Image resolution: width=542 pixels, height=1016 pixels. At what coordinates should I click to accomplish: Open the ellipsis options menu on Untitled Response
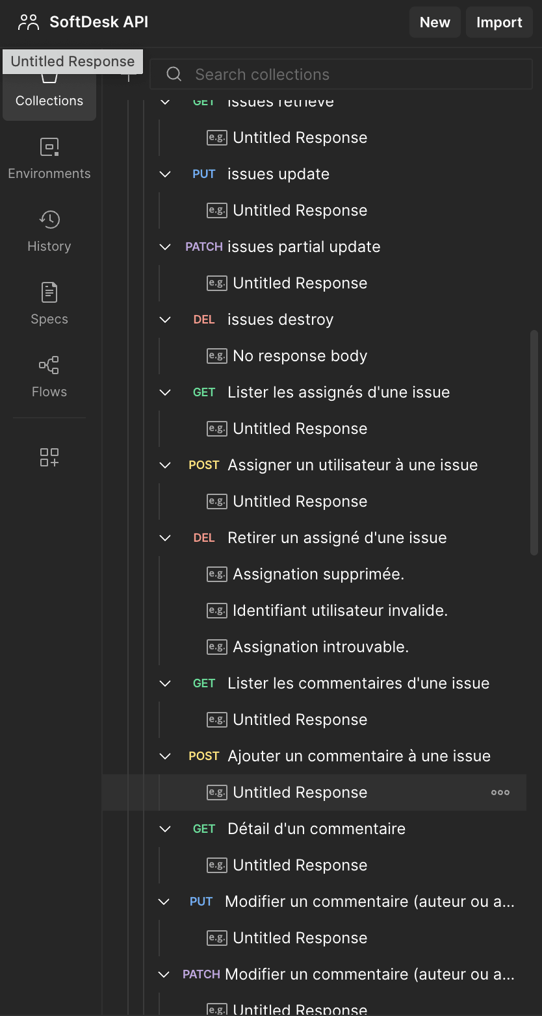click(x=500, y=792)
